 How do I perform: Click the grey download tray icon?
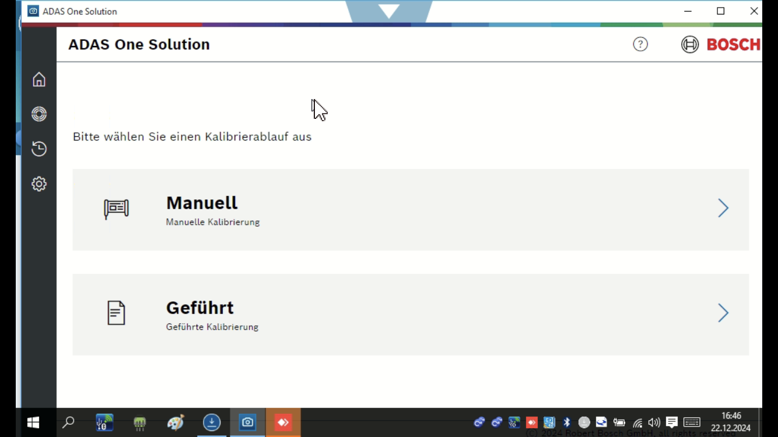584,422
